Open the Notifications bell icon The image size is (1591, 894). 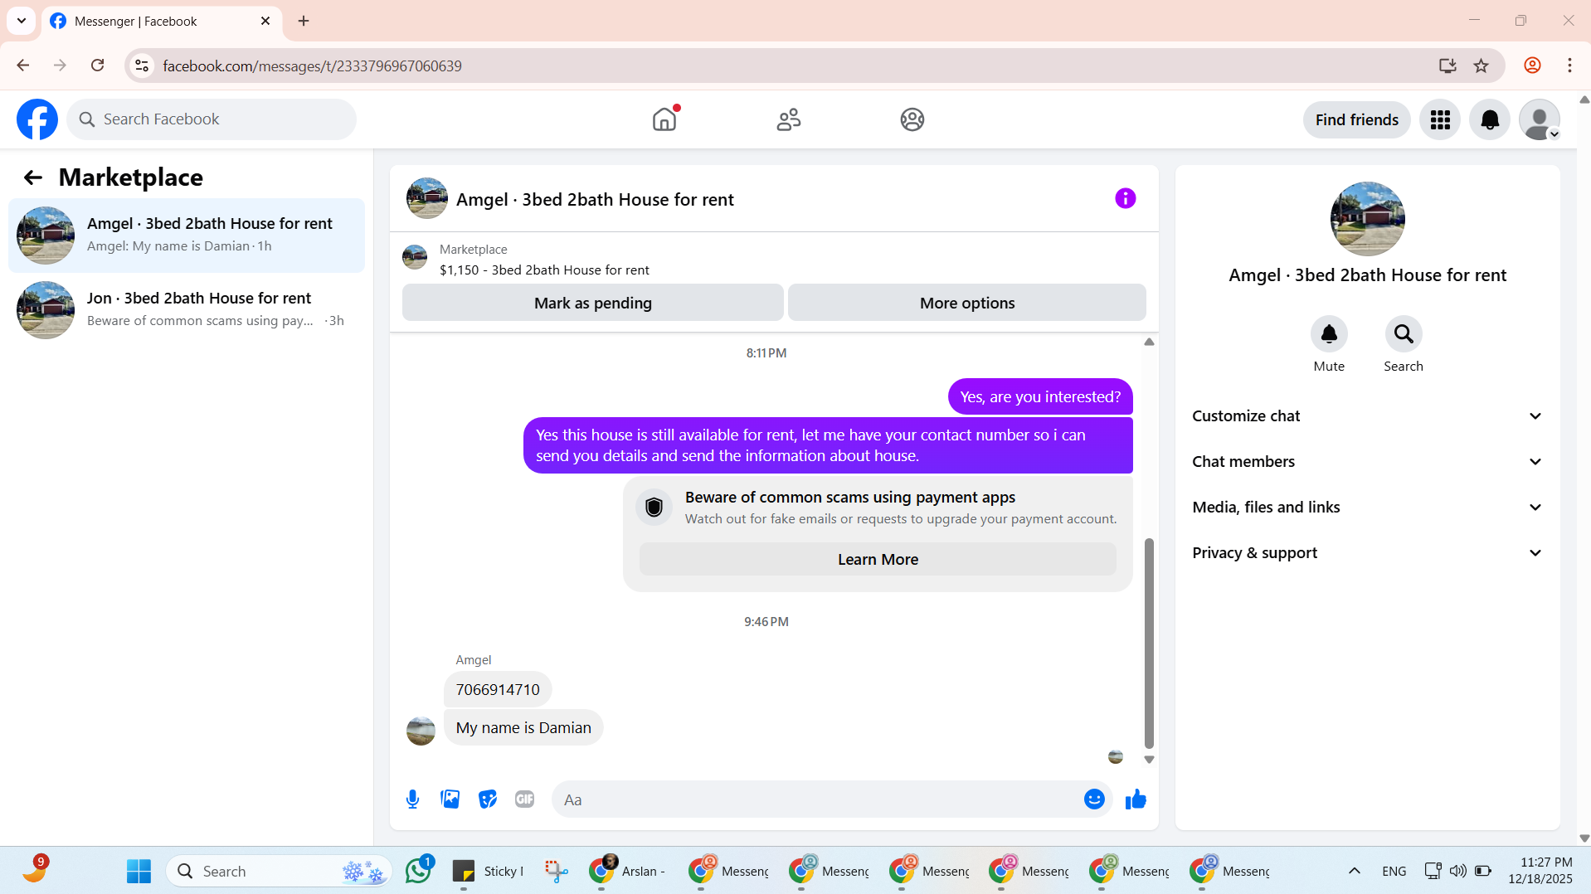click(x=1490, y=120)
